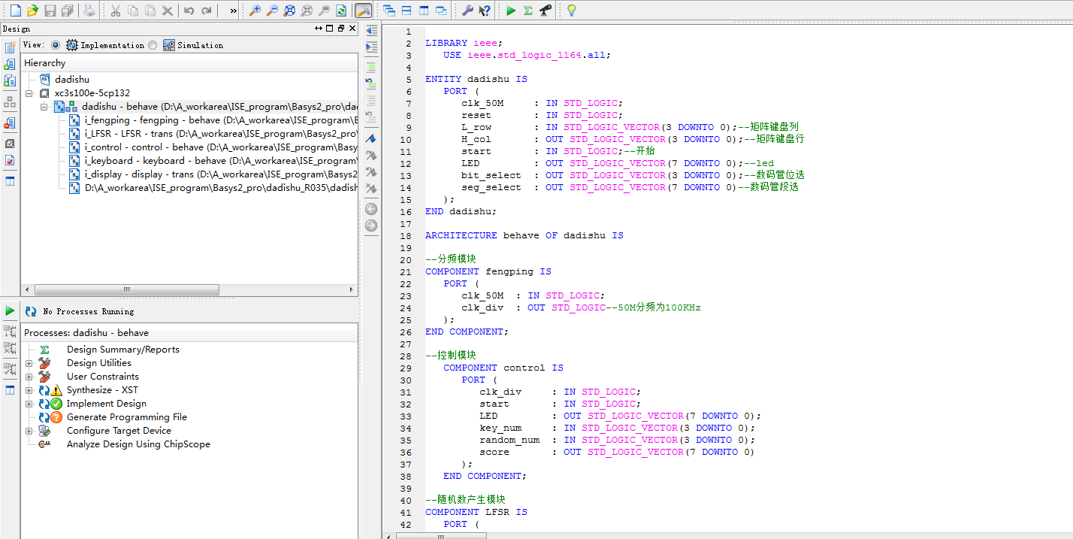This screenshot has width=1073, height=539.
Task: Cascade windows using the toolbar icon
Action: coord(389,11)
